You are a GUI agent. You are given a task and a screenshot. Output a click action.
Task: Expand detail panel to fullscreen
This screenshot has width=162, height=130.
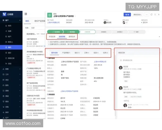155,15
